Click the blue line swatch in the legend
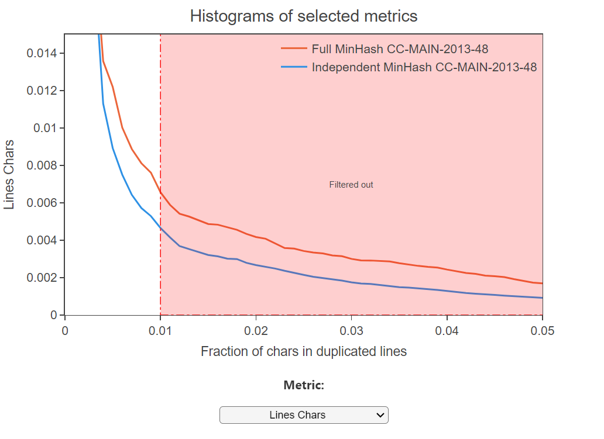This screenshot has width=604, height=439. click(294, 67)
